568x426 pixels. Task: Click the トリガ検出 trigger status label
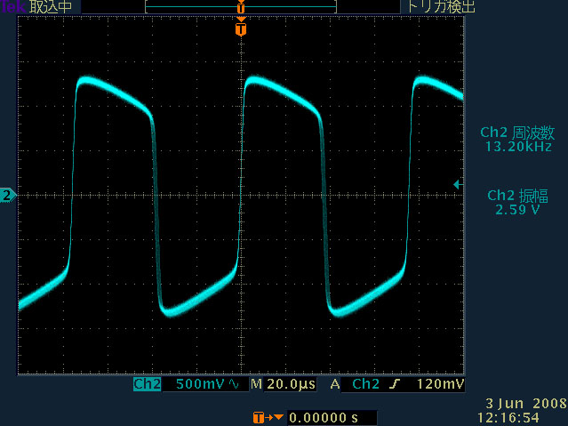point(442,7)
